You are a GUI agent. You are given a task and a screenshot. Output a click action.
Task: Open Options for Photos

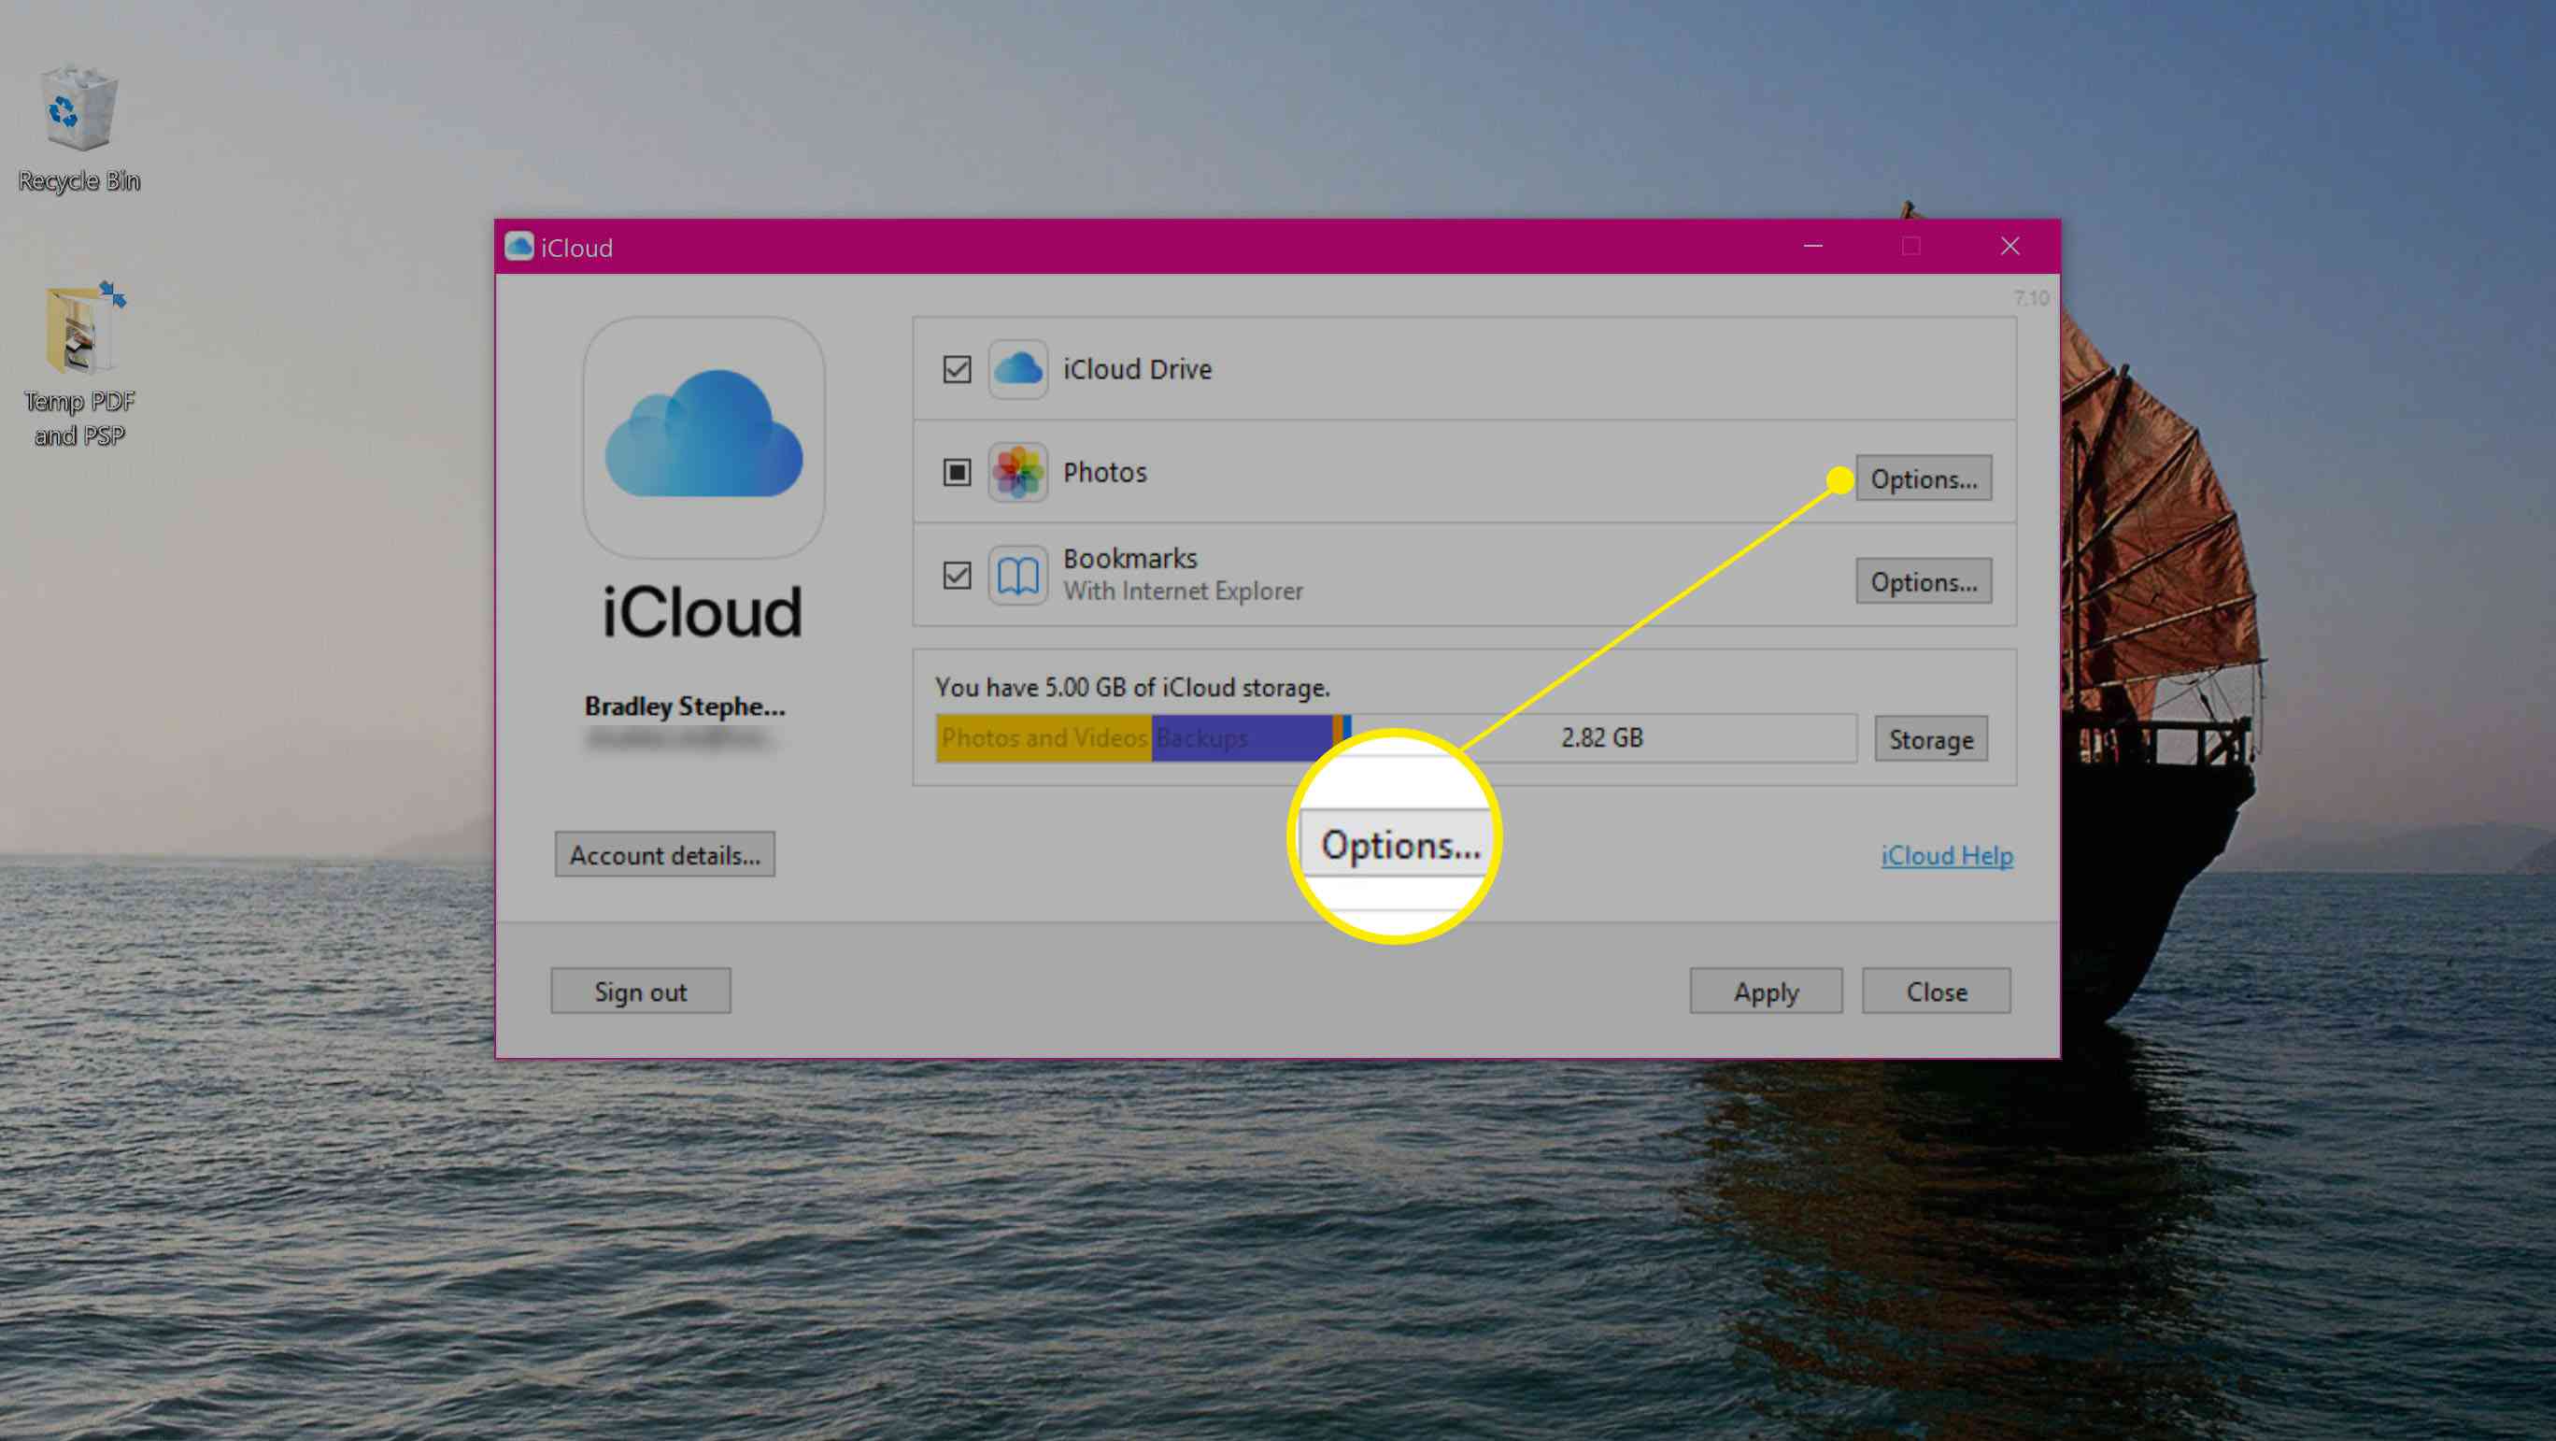pyautogui.click(x=1923, y=478)
